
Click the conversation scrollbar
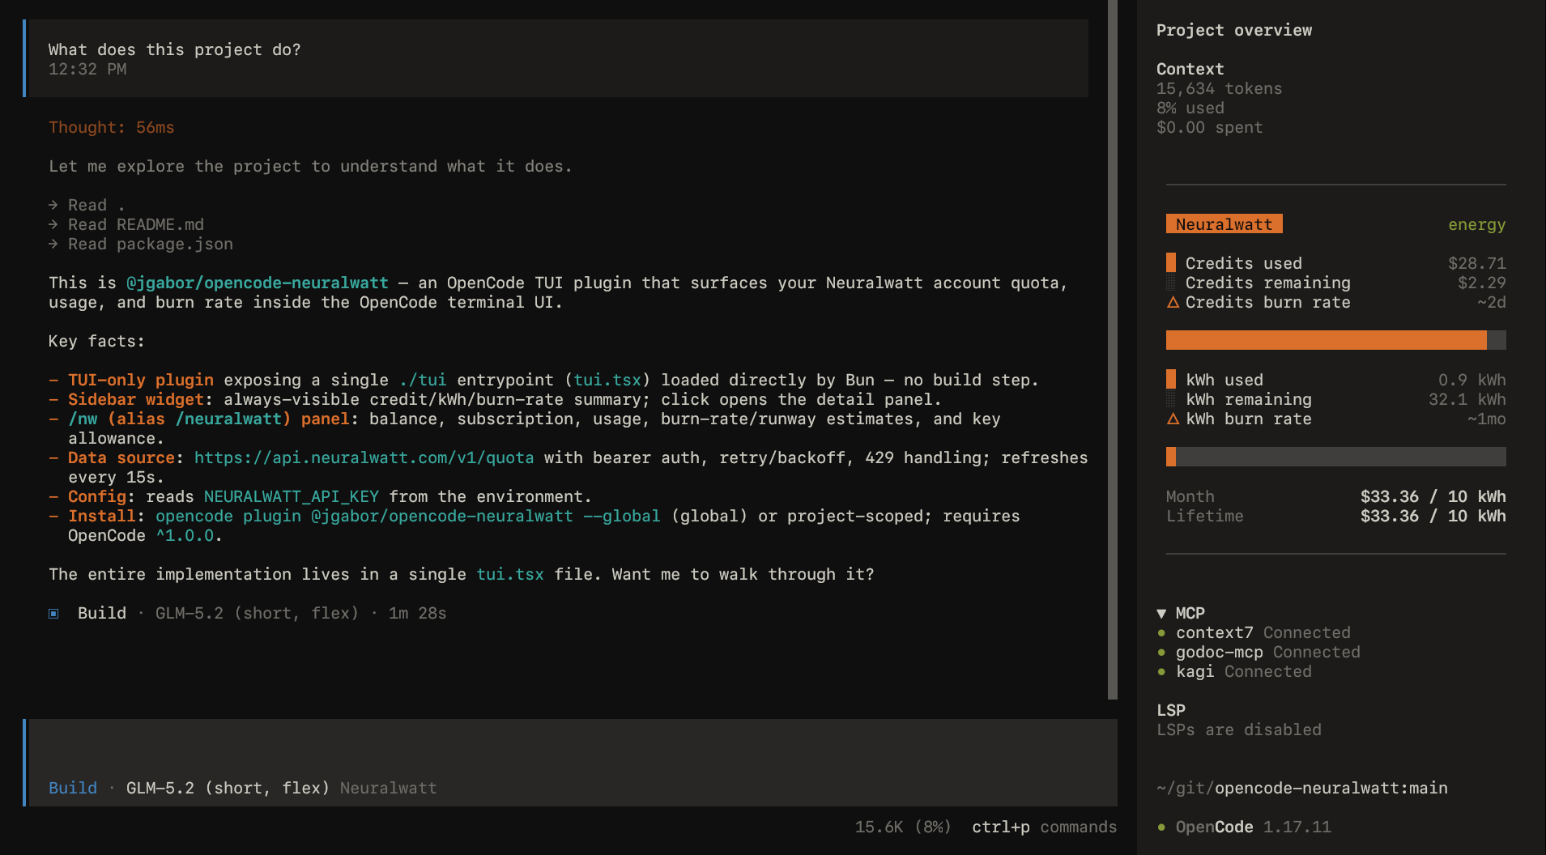pyautogui.click(x=1113, y=349)
